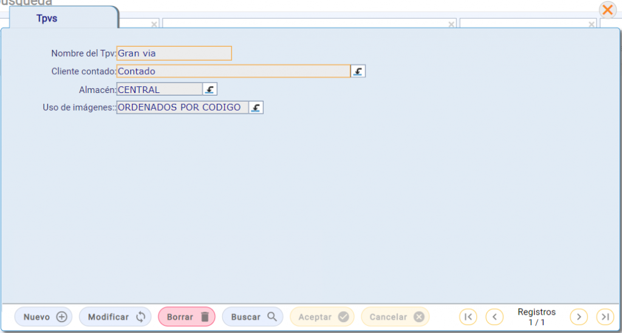This screenshot has height=333, width=622.
Task: Click the Almacén CENTRAL field
Action: (160, 89)
